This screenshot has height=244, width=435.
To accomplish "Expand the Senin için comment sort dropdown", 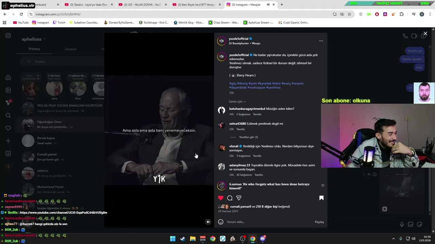I will (237, 102).
